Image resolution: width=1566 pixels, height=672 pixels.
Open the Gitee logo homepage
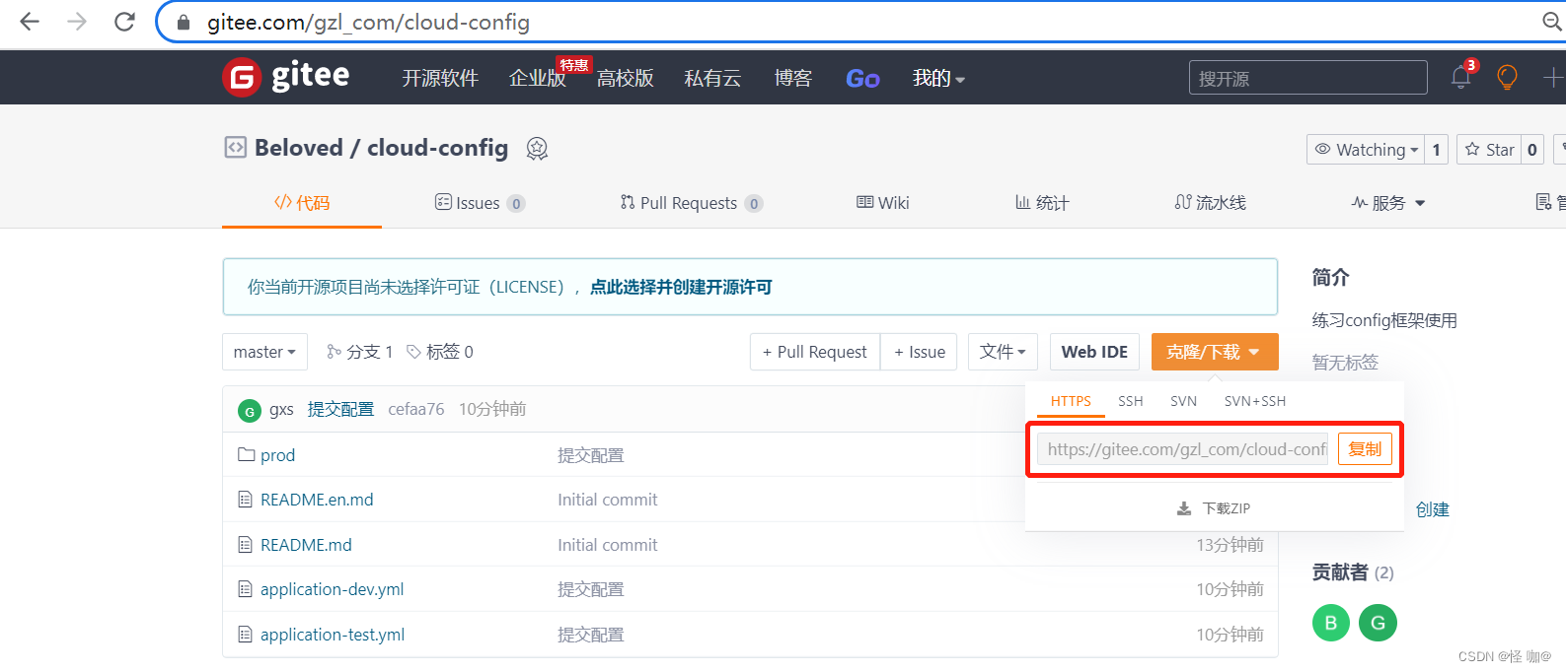tap(286, 77)
